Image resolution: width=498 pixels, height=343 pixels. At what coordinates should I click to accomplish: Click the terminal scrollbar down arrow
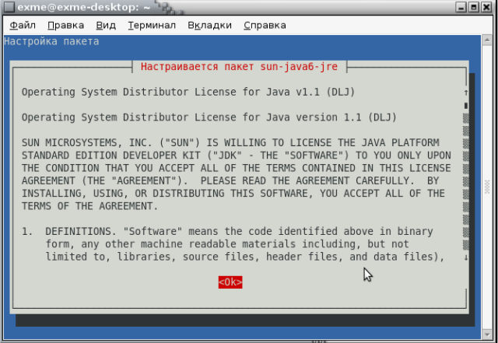click(x=487, y=334)
